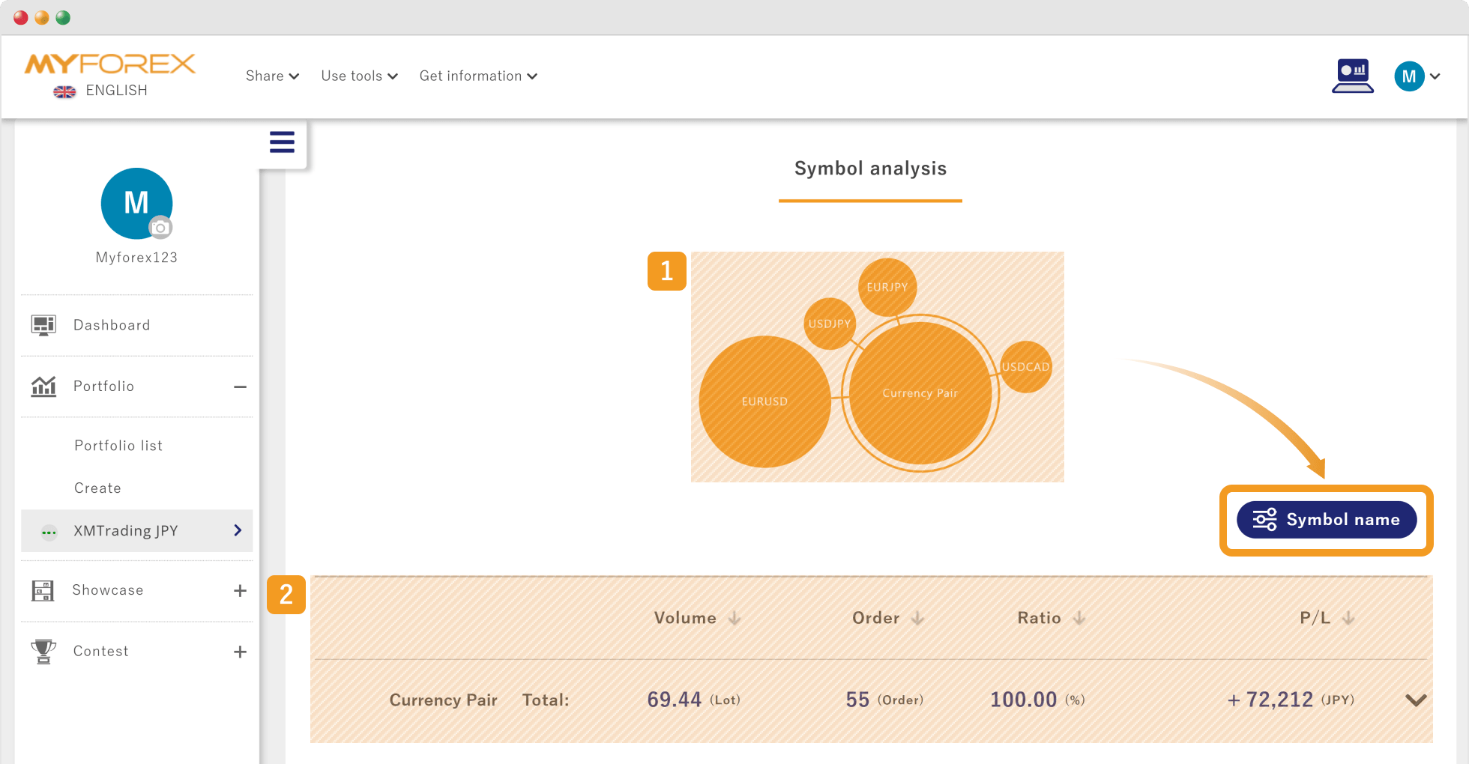Expand the Currency Pair total row chevron
The height and width of the screenshot is (764, 1469).
click(x=1416, y=700)
